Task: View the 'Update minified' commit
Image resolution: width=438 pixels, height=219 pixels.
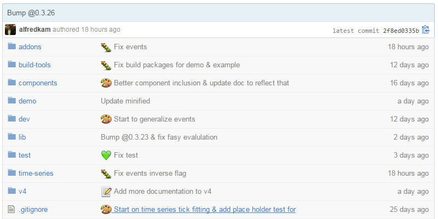Action: coord(125,101)
